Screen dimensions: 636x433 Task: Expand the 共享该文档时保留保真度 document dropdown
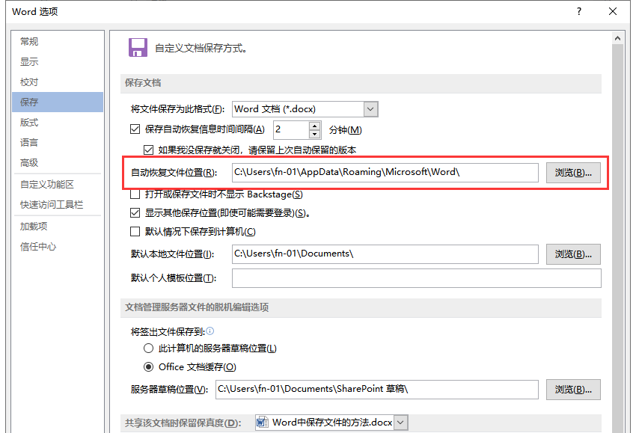tap(400, 423)
